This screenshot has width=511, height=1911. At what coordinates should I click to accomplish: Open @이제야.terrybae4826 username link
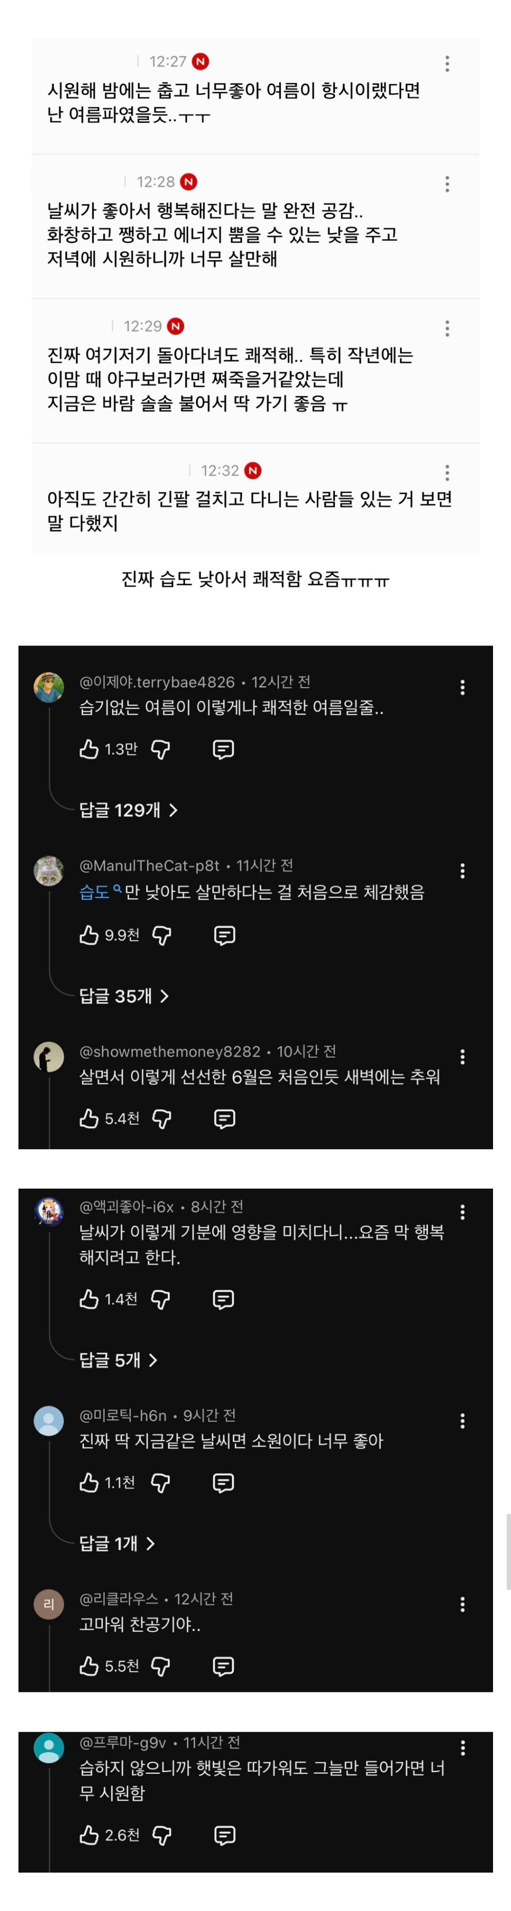click(x=157, y=682)
